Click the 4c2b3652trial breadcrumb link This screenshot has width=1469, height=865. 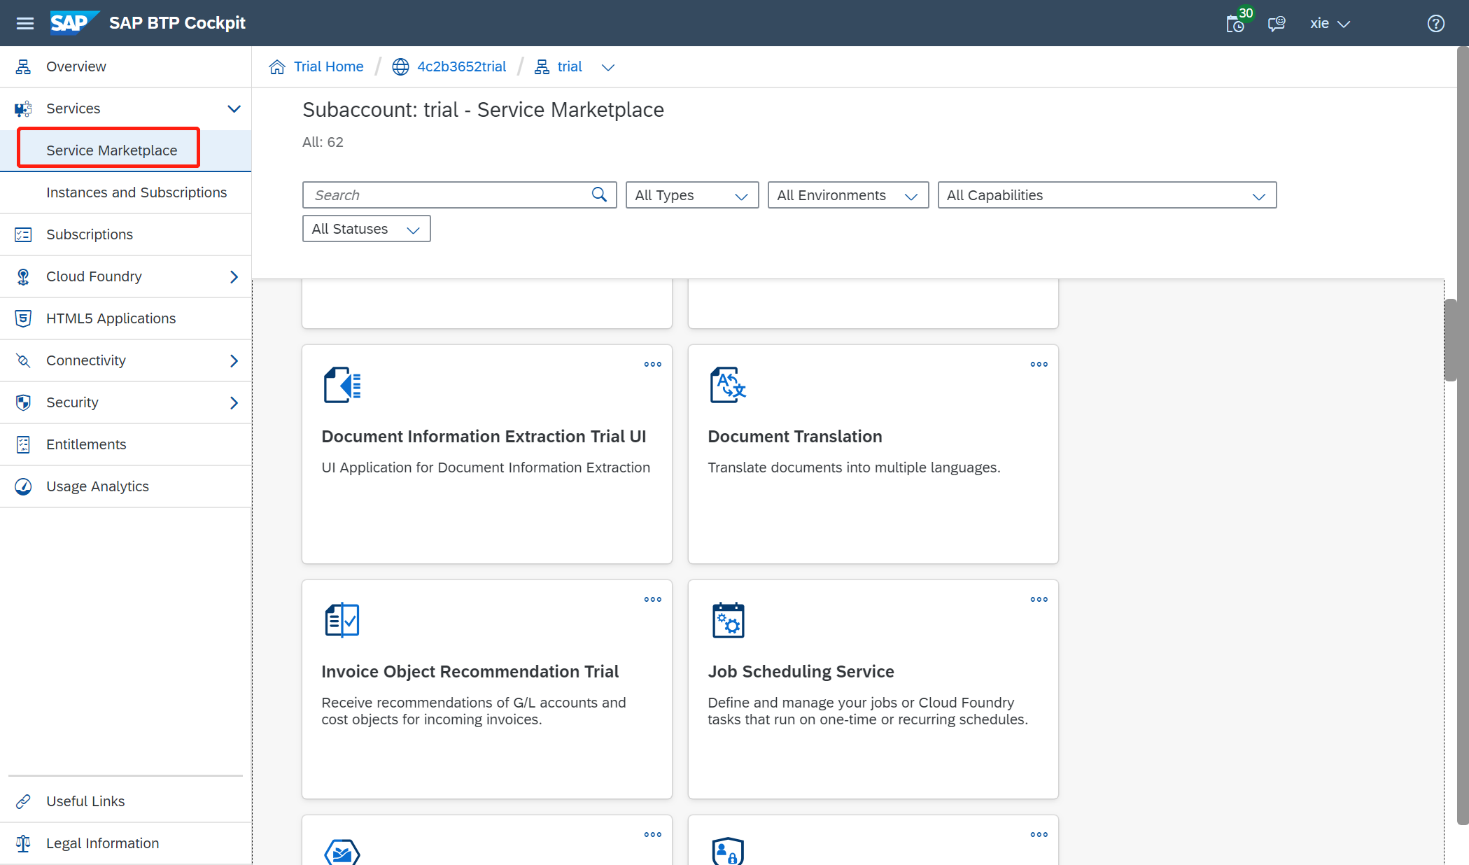(x=461, y=66)
